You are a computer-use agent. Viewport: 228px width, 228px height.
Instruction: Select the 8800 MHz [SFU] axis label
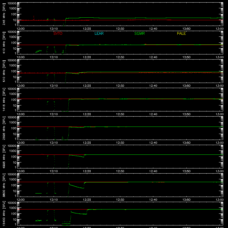[4, 185]
